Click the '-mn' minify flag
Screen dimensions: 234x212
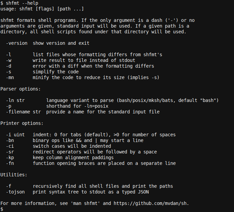(10, 77)
